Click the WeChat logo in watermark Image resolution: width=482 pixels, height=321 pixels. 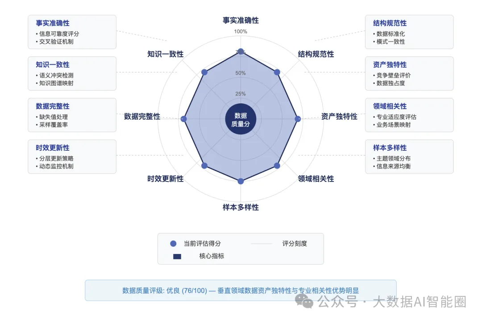point(304,301)
